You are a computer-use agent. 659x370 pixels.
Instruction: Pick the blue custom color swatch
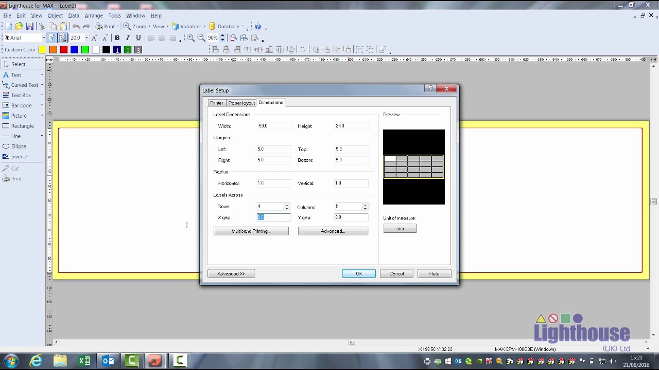(x=74, y=50)
